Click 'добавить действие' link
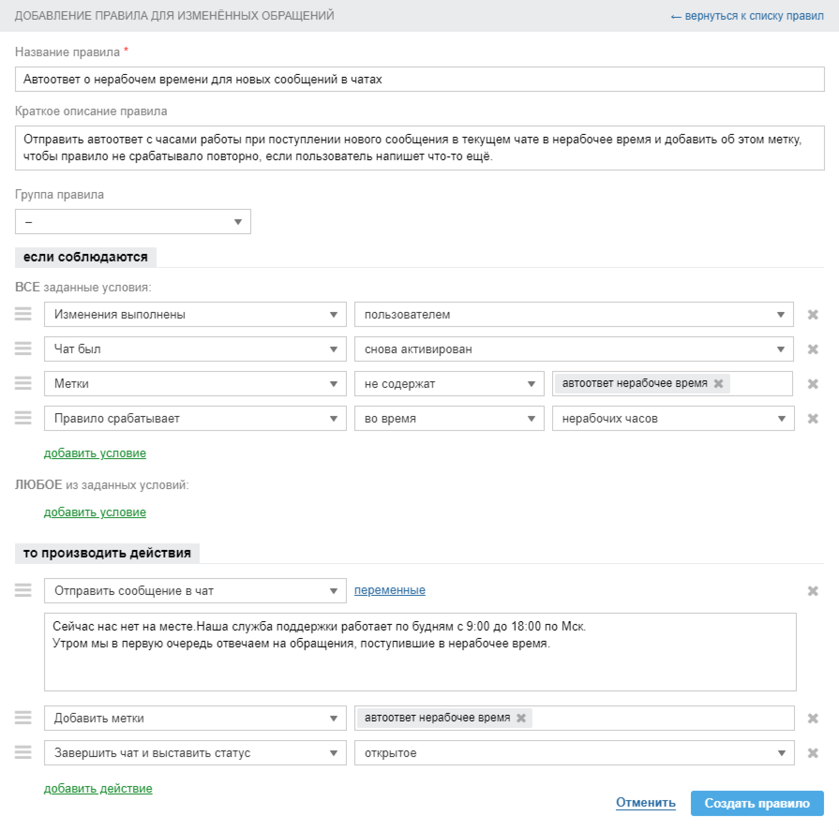The image size is (839, 831). coord(98,788)
